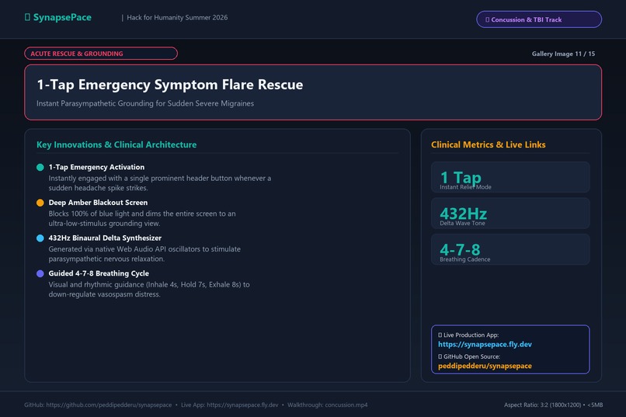The width and height of the screenshot is (626, 417).
Task: Click the "Hack for Humanity Summer 2026" text
Action: click(177, 18)
